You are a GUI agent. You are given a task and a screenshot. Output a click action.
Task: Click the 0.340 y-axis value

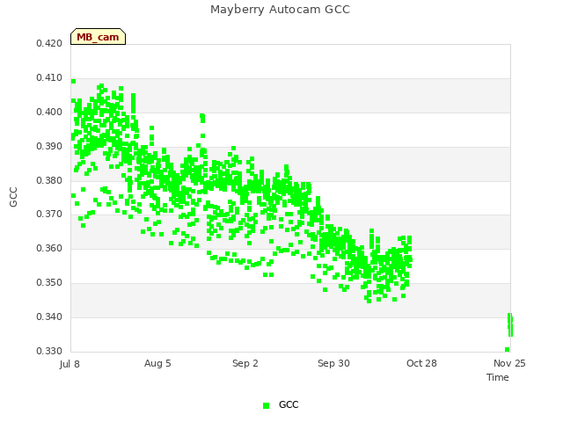point(49,316)
